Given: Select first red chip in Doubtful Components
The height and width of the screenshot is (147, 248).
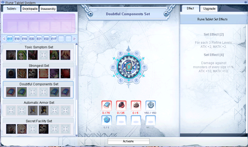Looking at the screenshot, I should [x=11, y=92].
